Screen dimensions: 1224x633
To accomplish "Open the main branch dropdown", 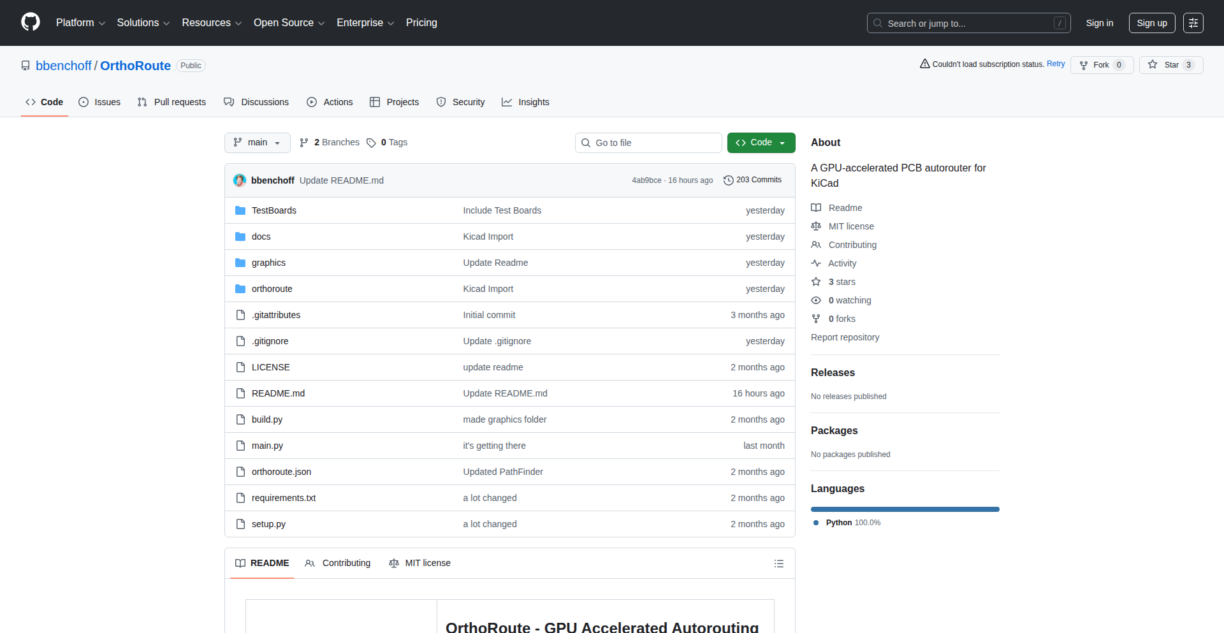I will tap(257, 143).
